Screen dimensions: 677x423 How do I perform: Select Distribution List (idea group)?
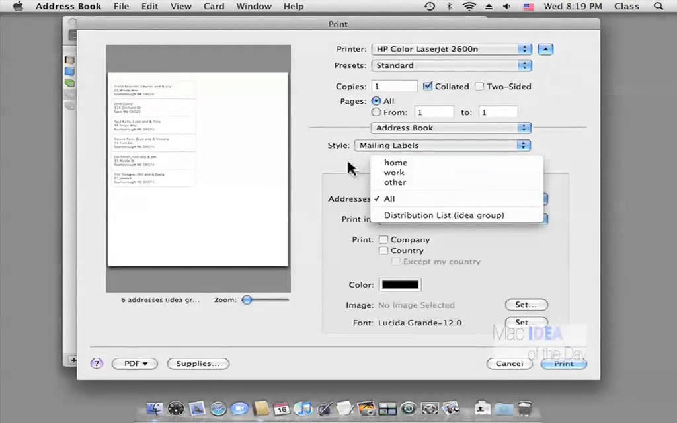457,215
